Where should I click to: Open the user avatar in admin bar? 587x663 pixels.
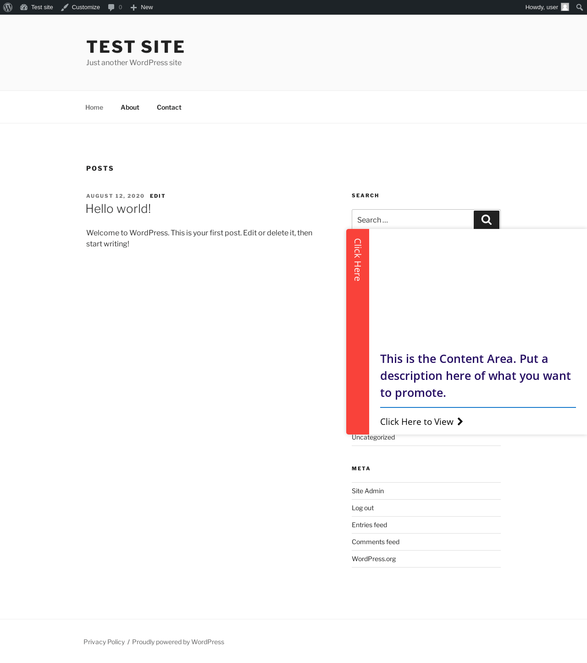565,7
